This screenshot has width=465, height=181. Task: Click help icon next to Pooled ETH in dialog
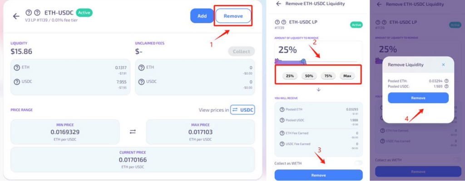446,81
